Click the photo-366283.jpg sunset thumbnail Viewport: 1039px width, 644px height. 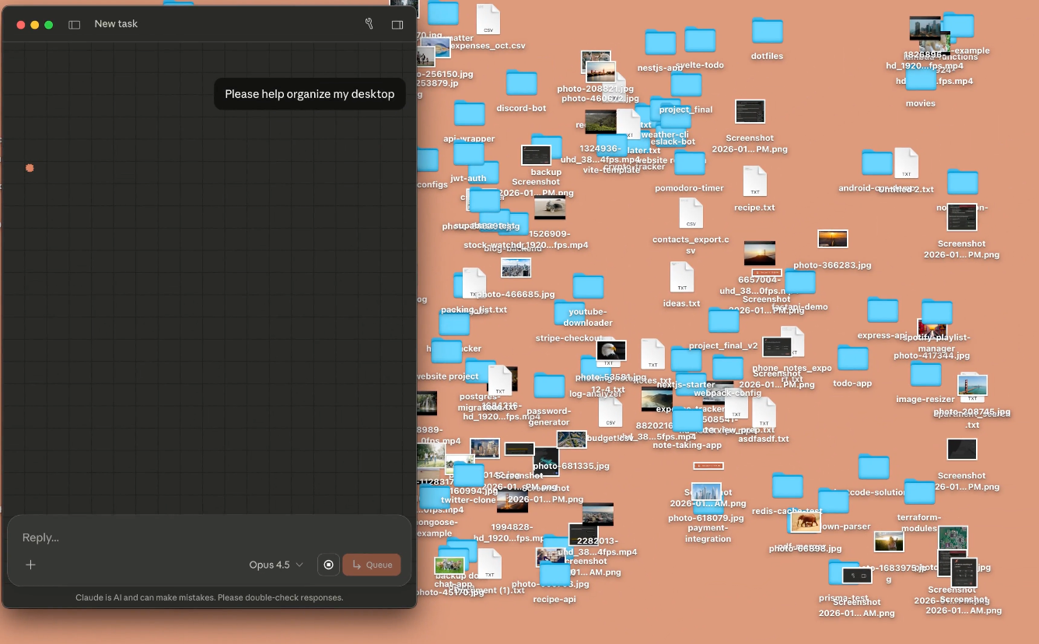832,240
